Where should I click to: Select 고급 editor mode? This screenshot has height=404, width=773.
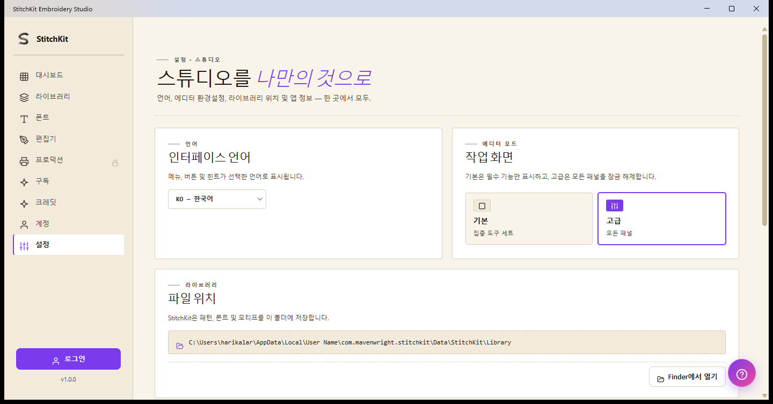(x=662, y=218)
